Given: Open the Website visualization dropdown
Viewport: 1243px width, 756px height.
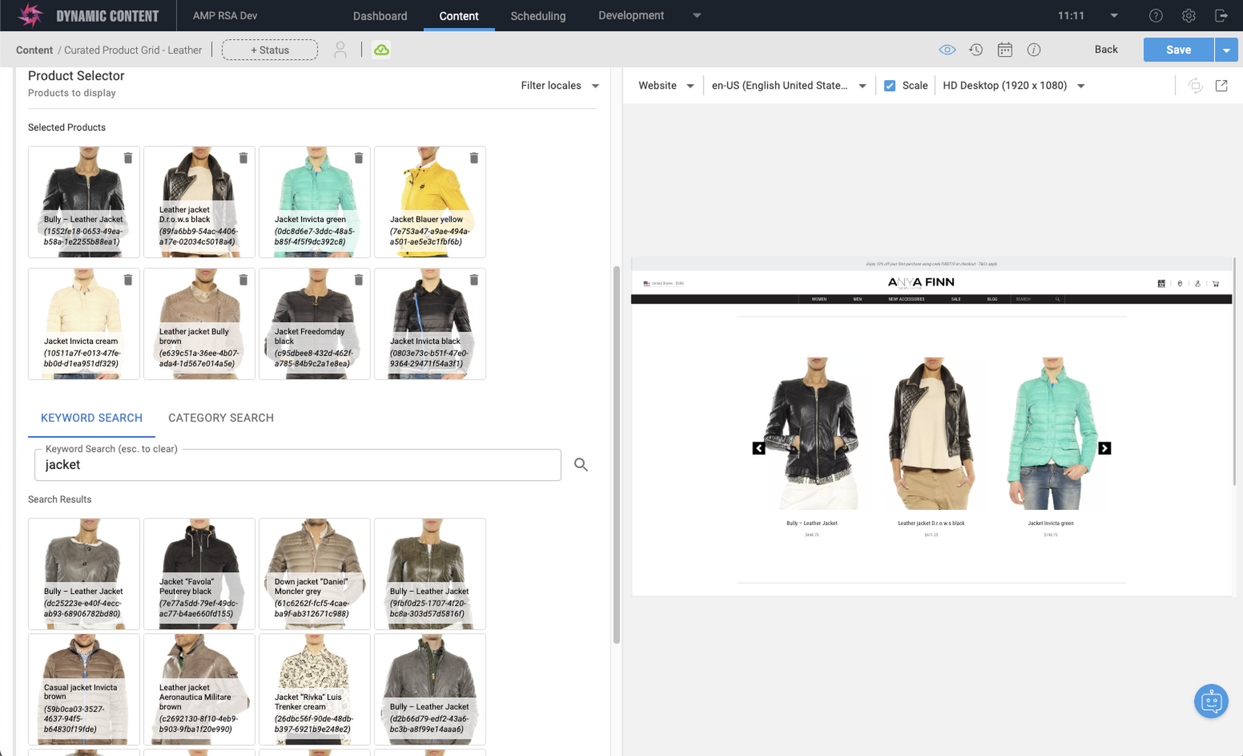Looking at the screenshot, I should point(666,85).
